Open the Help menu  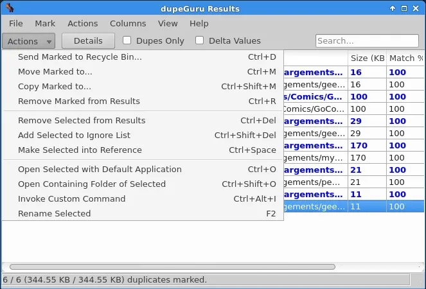pos(199,23)
